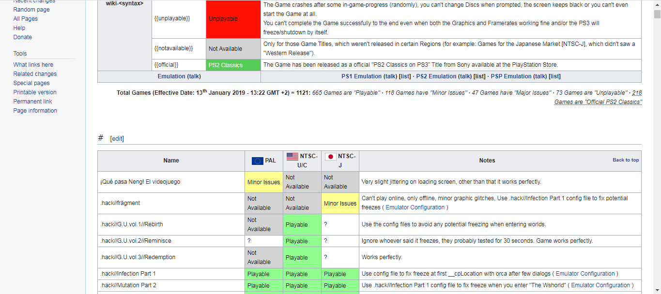
Task: Open the PS2 Emulation link
Action: pyautogui.click(x=436, y=76)
